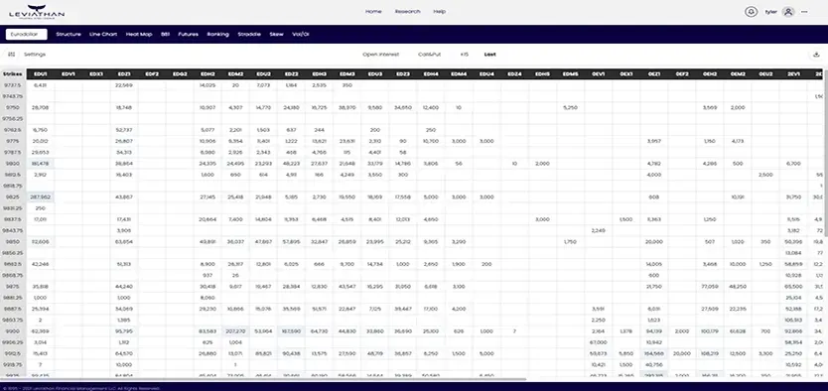Click the horizontal scrollbar under the table
The width and height of the screenshot is (828, 391).
click(x=263, y=379)
